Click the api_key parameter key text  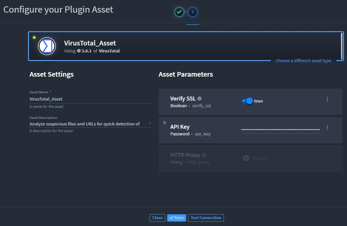pyautogui.click(x=203, y=134)
